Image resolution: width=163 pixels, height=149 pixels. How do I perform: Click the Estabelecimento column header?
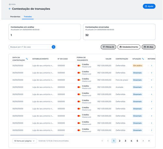(x=40, y=59)
